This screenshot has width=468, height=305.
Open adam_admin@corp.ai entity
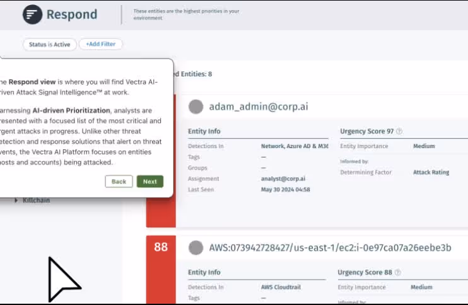pos(259,106)
